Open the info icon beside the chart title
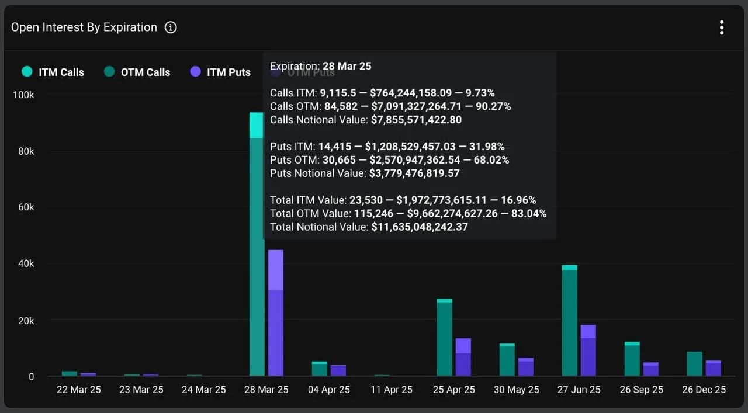The height and width of the screenshot is (413, 748). click(x=171, y=27)
